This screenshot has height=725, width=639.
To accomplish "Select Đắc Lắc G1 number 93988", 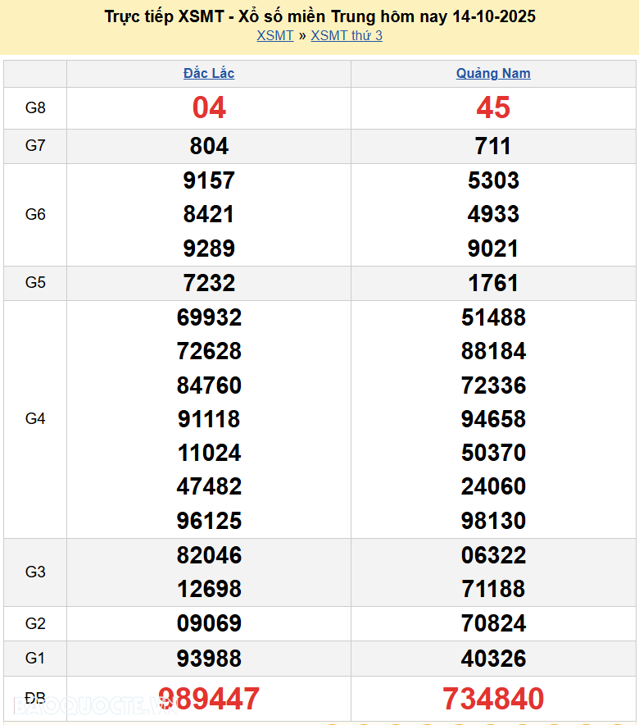I will pos(209,658).
